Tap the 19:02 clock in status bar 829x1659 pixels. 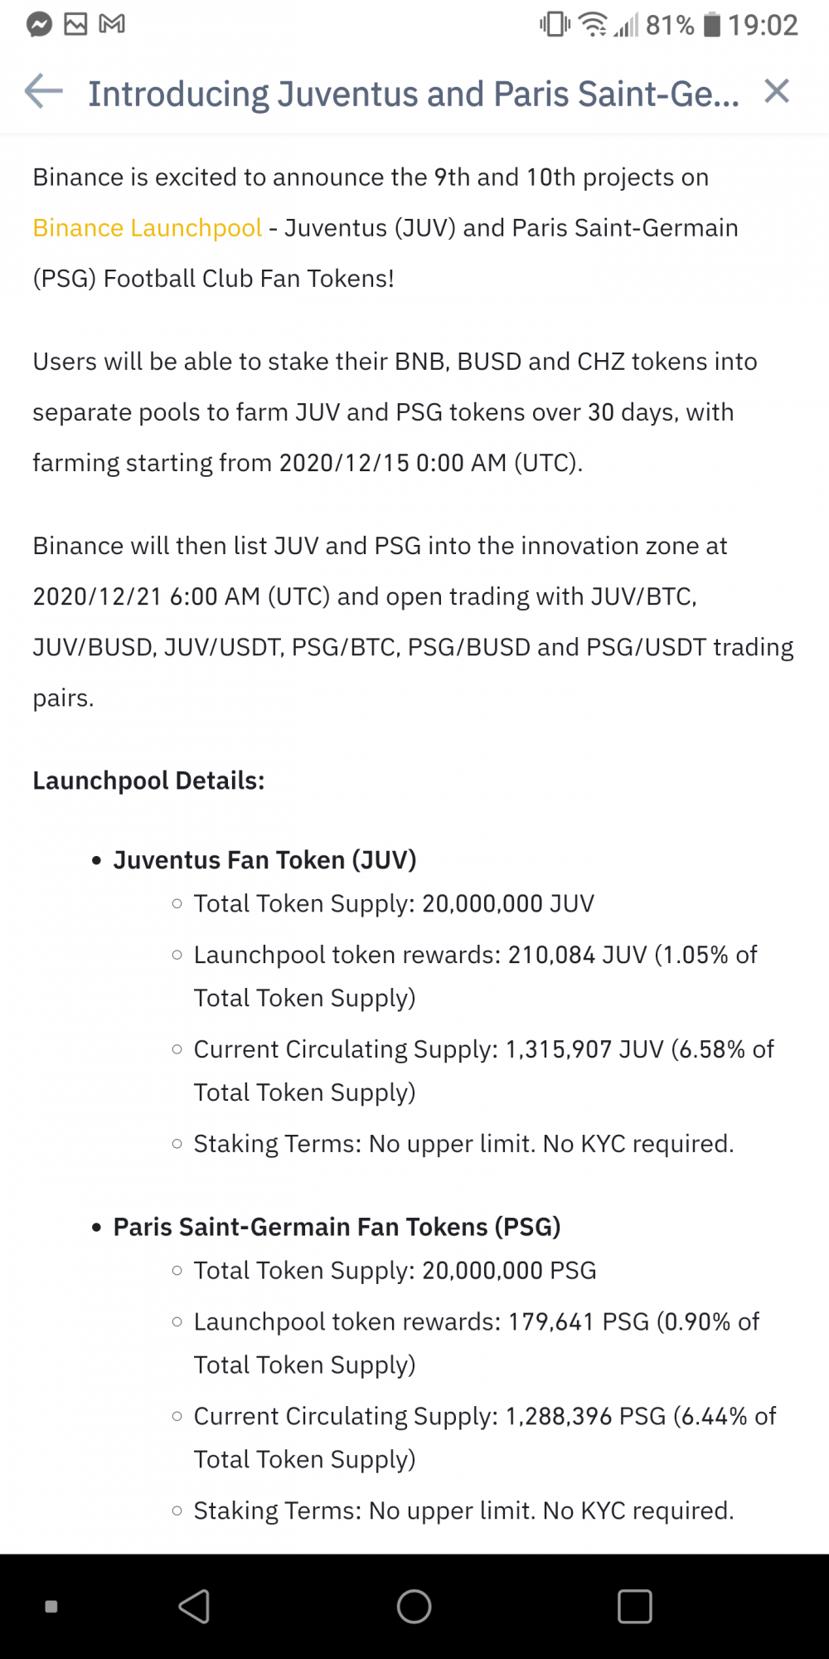pyautogui.click(x=763, y=25)
